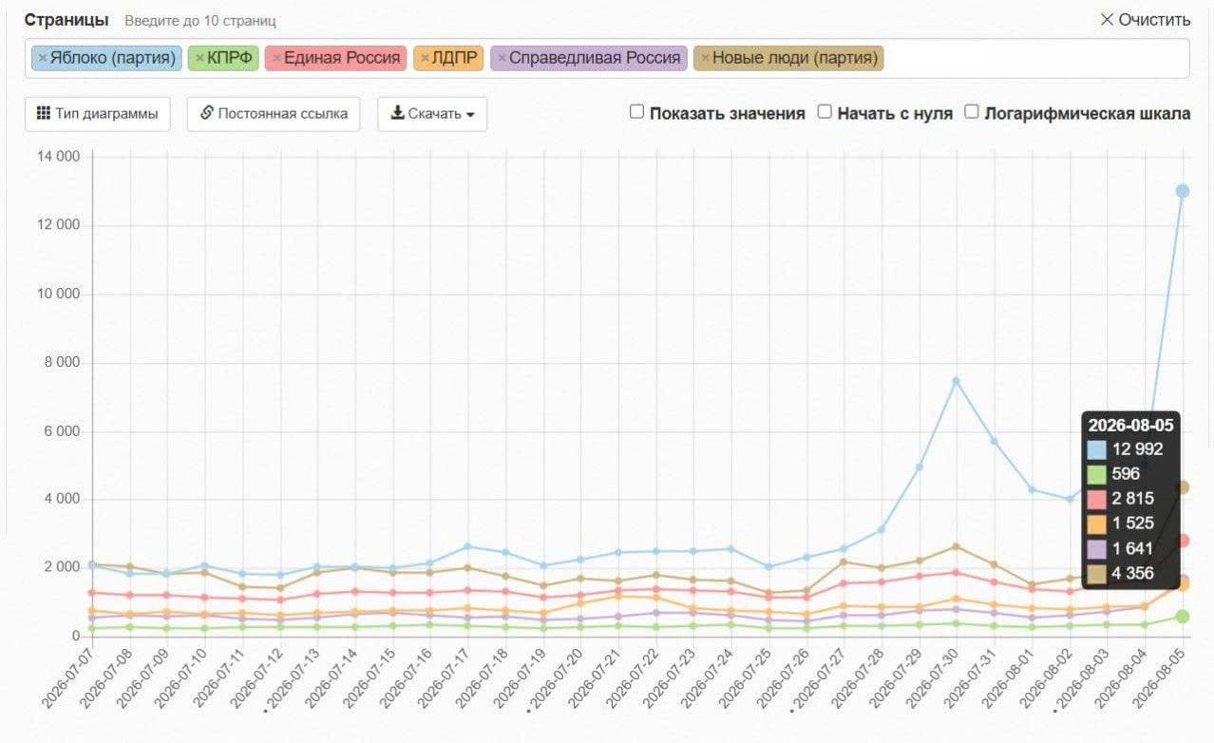Click the 2026-07-20 x-axis date label
Image resolution: width=1214 pixels, height=743 pixels.
click(x=560, y=680)
